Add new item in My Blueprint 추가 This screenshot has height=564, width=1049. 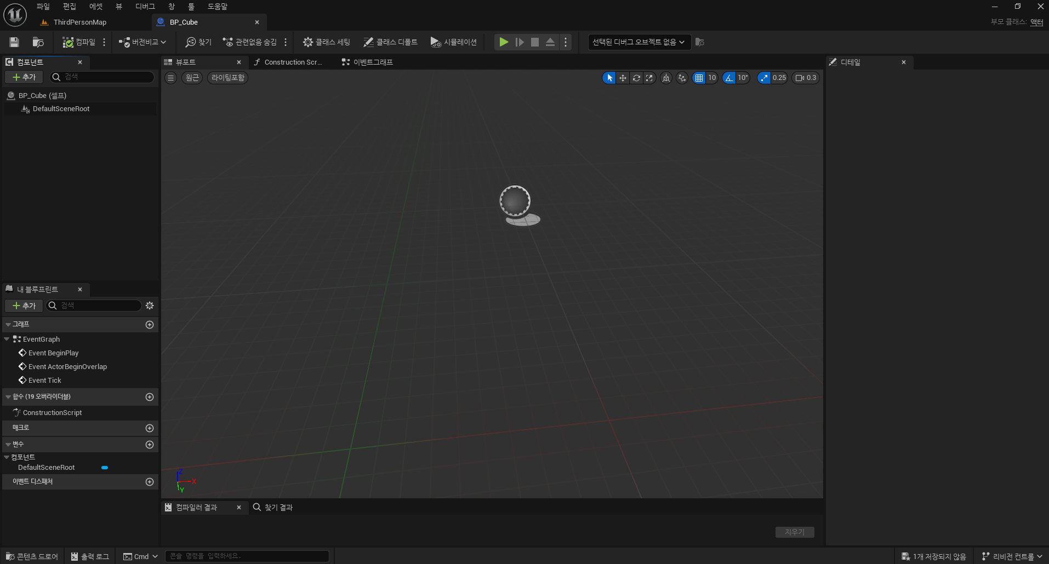(24, 306)
